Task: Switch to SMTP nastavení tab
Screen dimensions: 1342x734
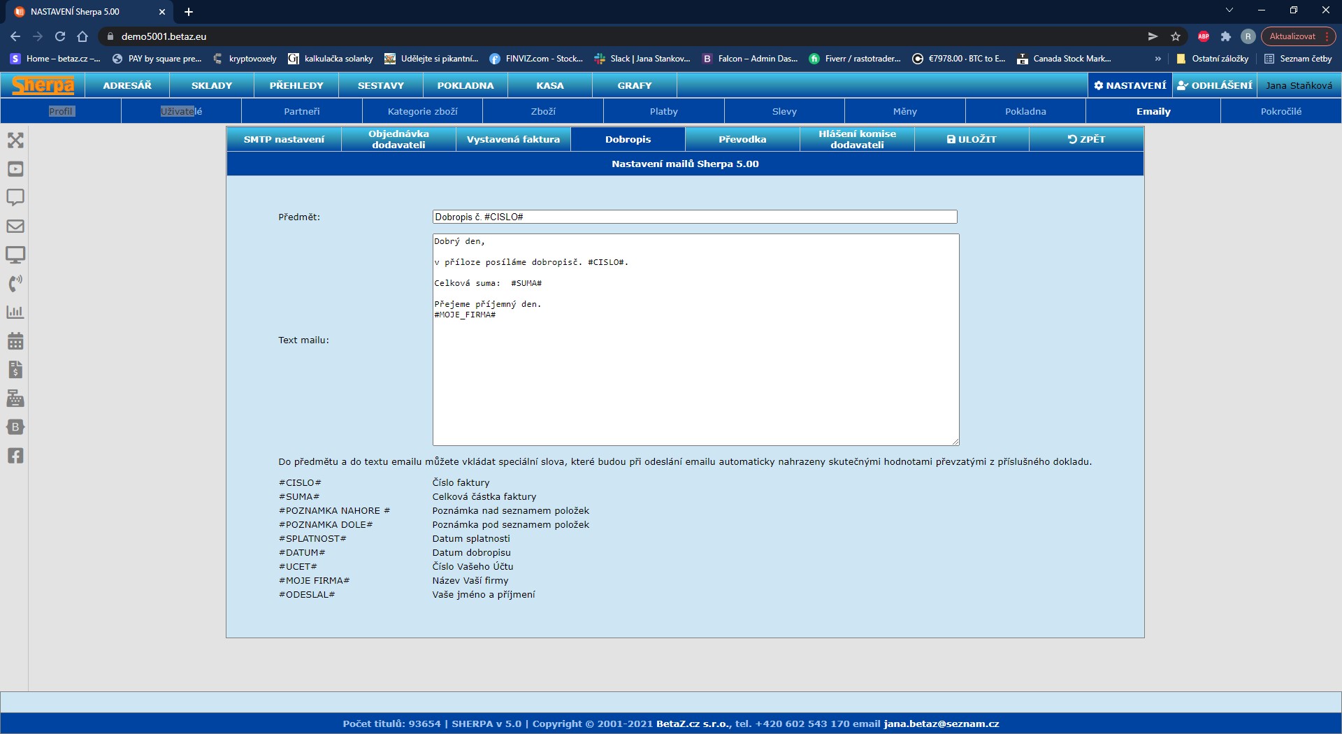Action: 284,139
